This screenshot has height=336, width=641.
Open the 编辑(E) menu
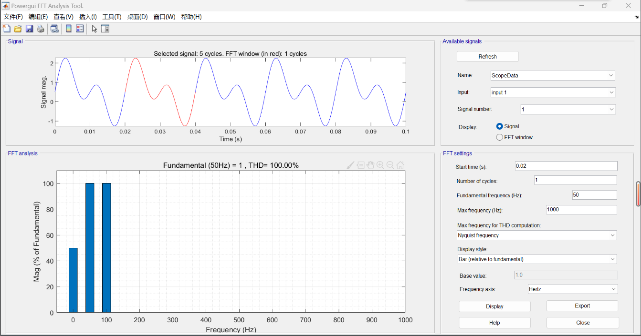point(38,17)
